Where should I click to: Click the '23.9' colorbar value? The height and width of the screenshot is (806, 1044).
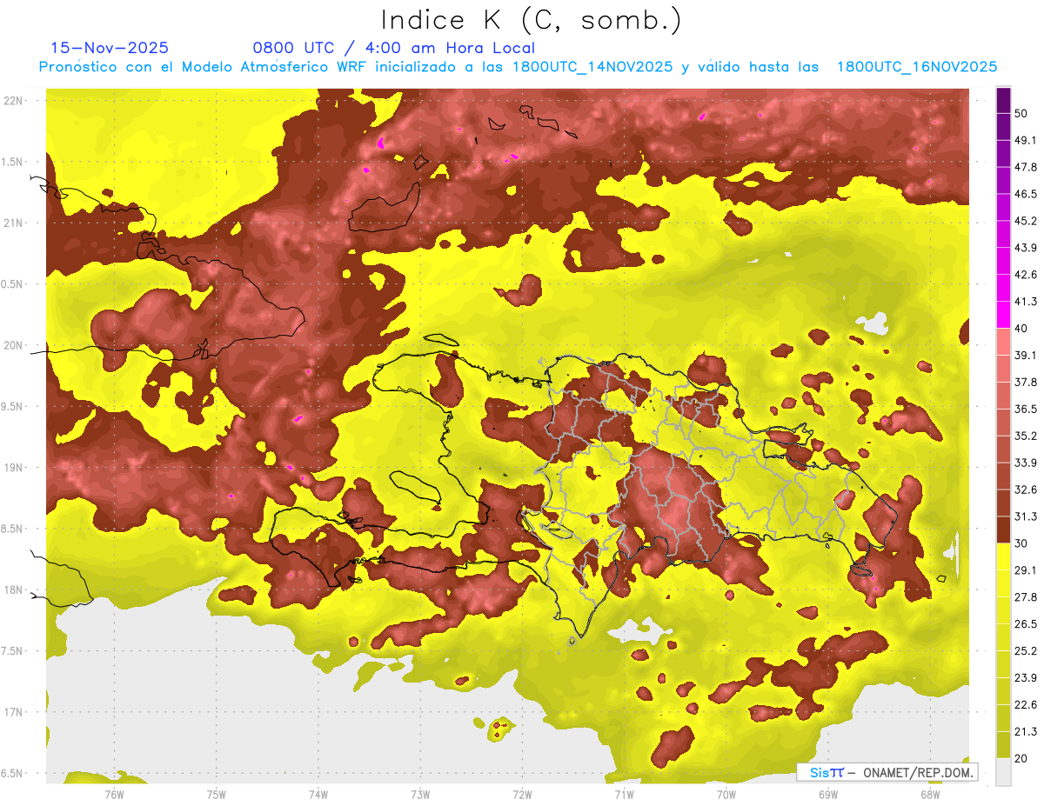pyautogui.click(x=1026, y=678)
